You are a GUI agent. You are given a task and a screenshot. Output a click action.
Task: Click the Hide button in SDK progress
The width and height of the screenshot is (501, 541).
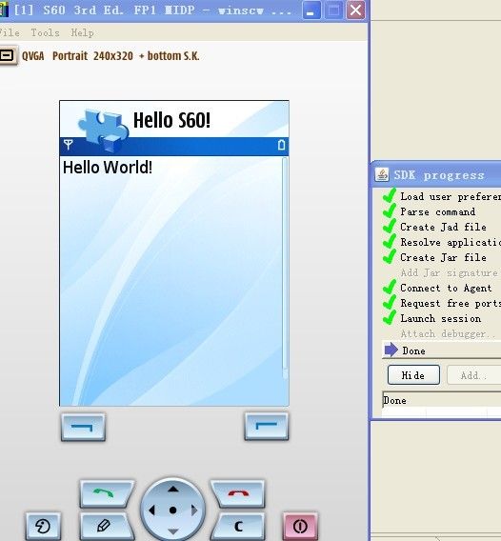pos(413,375)
